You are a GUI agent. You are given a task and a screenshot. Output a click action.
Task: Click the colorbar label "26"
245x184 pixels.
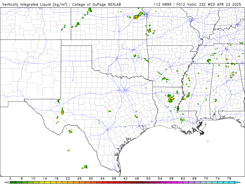point(79,178)
